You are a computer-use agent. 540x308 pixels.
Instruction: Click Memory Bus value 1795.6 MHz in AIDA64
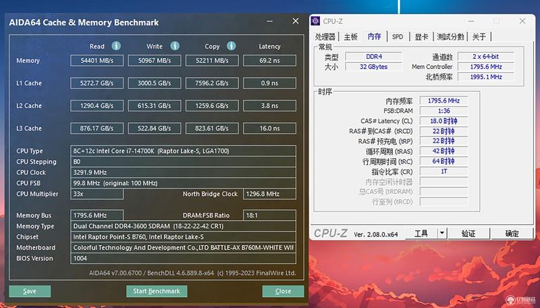point(97,215)
